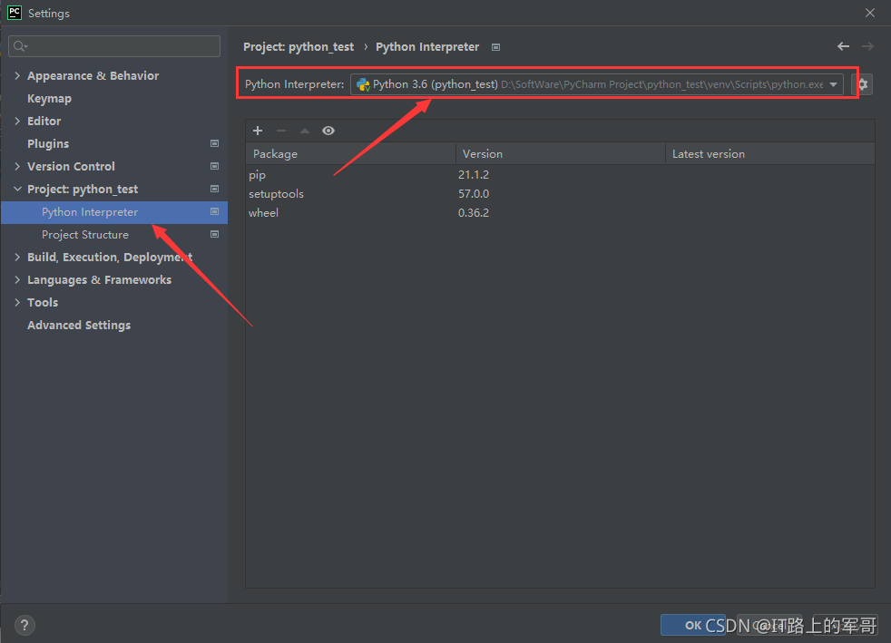Screen dimensions: 891x643
Task: Expand the Editor section chevron
Action: 17,121
